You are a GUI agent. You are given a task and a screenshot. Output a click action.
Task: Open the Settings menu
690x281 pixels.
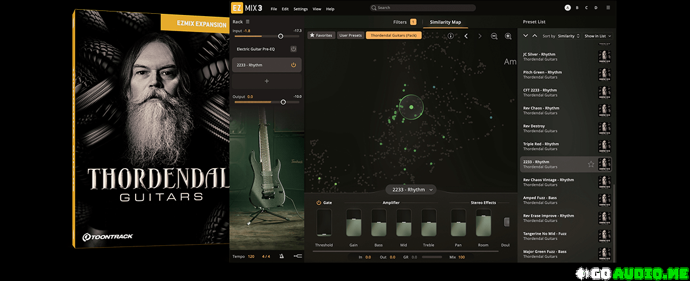click(x=301, y=9)
